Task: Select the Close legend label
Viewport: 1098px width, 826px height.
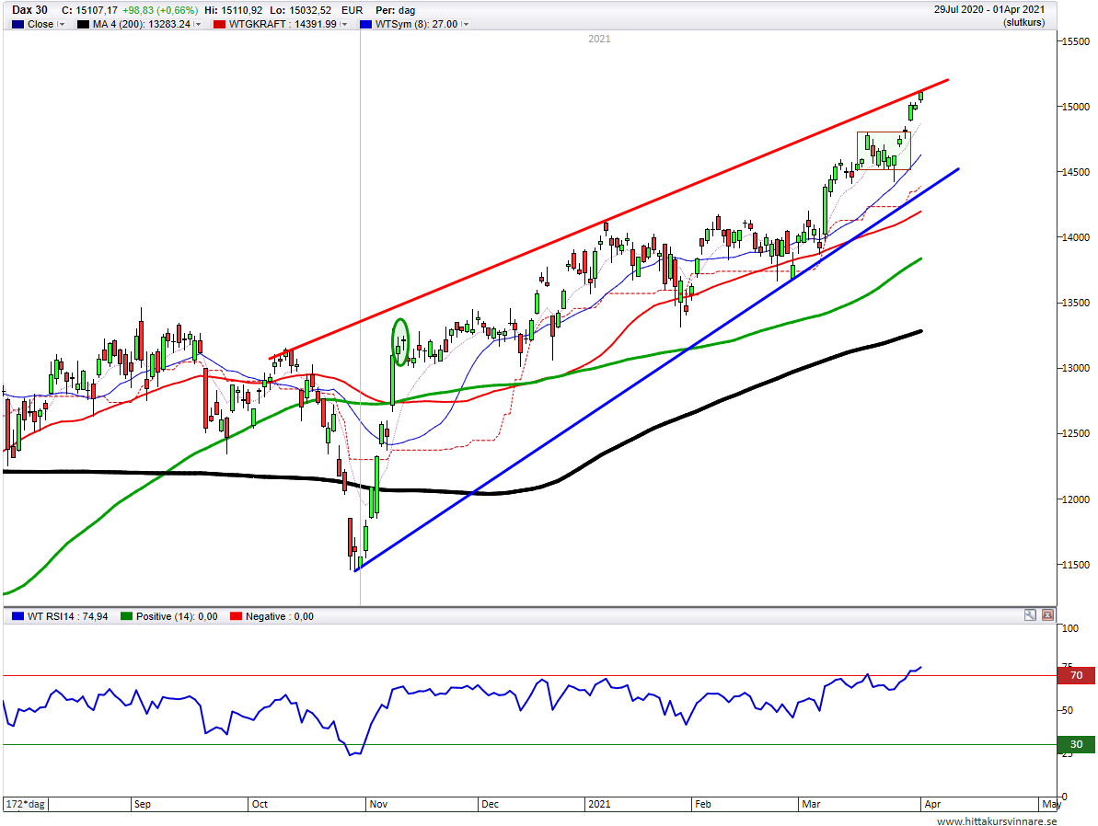Action: 40,25
